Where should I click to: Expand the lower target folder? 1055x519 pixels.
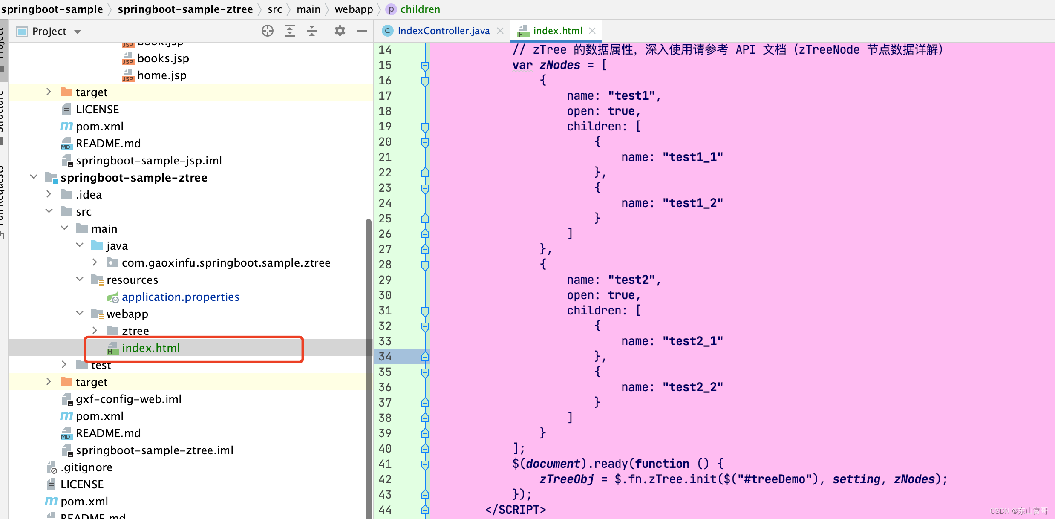pyautogui.click(x=49, y=382)
